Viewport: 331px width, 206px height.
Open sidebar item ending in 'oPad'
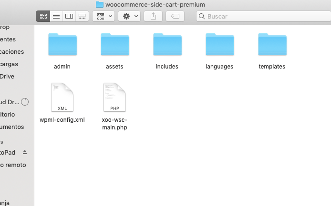point(8,153)
